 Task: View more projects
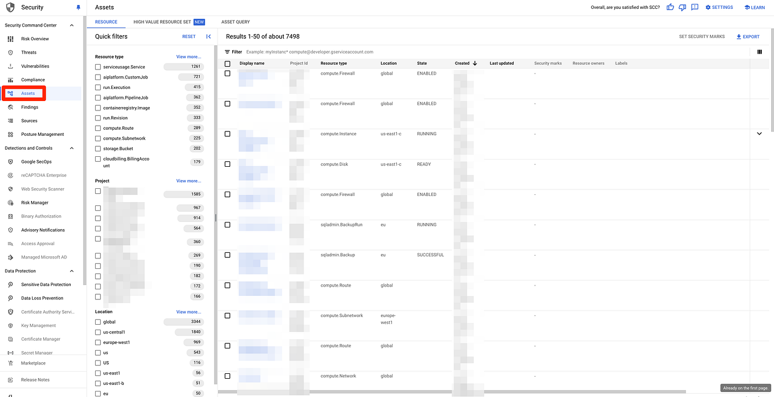[189, 181]
